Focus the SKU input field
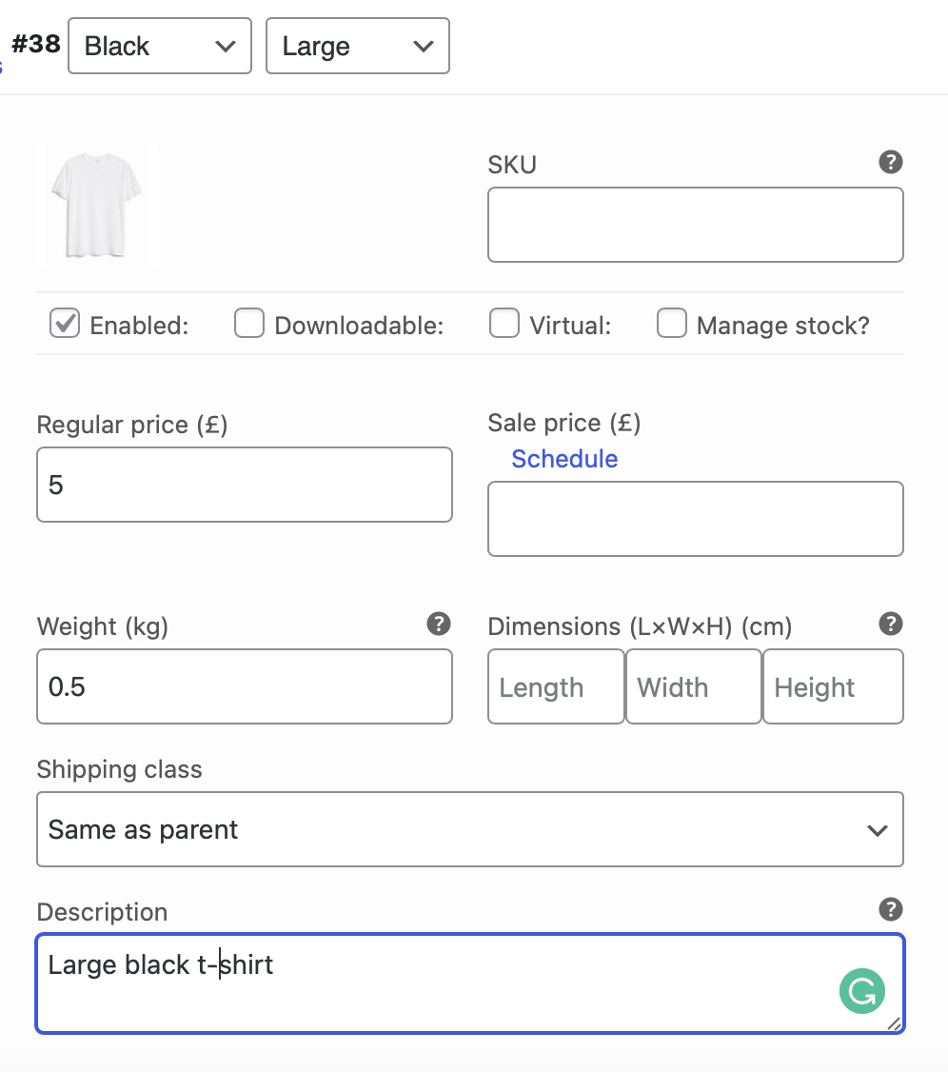The height and width of the screenshot is (1072, 948). point(696,225)
